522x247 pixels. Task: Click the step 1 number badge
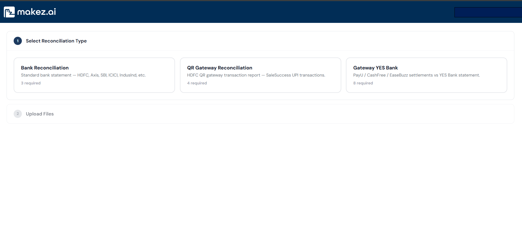point(18,41)
